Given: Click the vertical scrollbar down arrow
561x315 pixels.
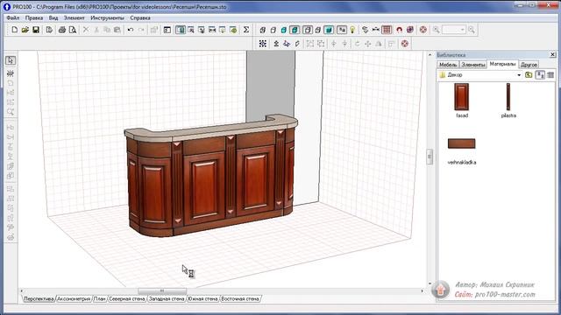Looking at the screenshot, I should pyautogui.click(x=430, y=283).
